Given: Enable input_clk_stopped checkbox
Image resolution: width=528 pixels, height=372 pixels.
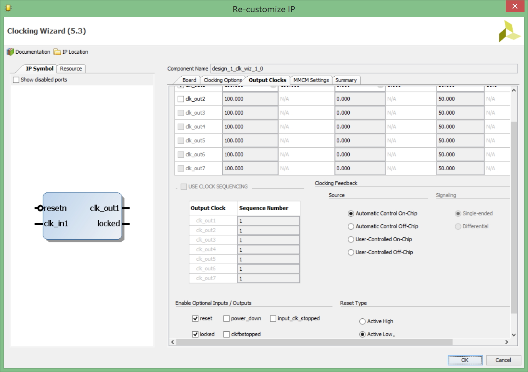Looking at the screenshot, I should click(273, 319).
